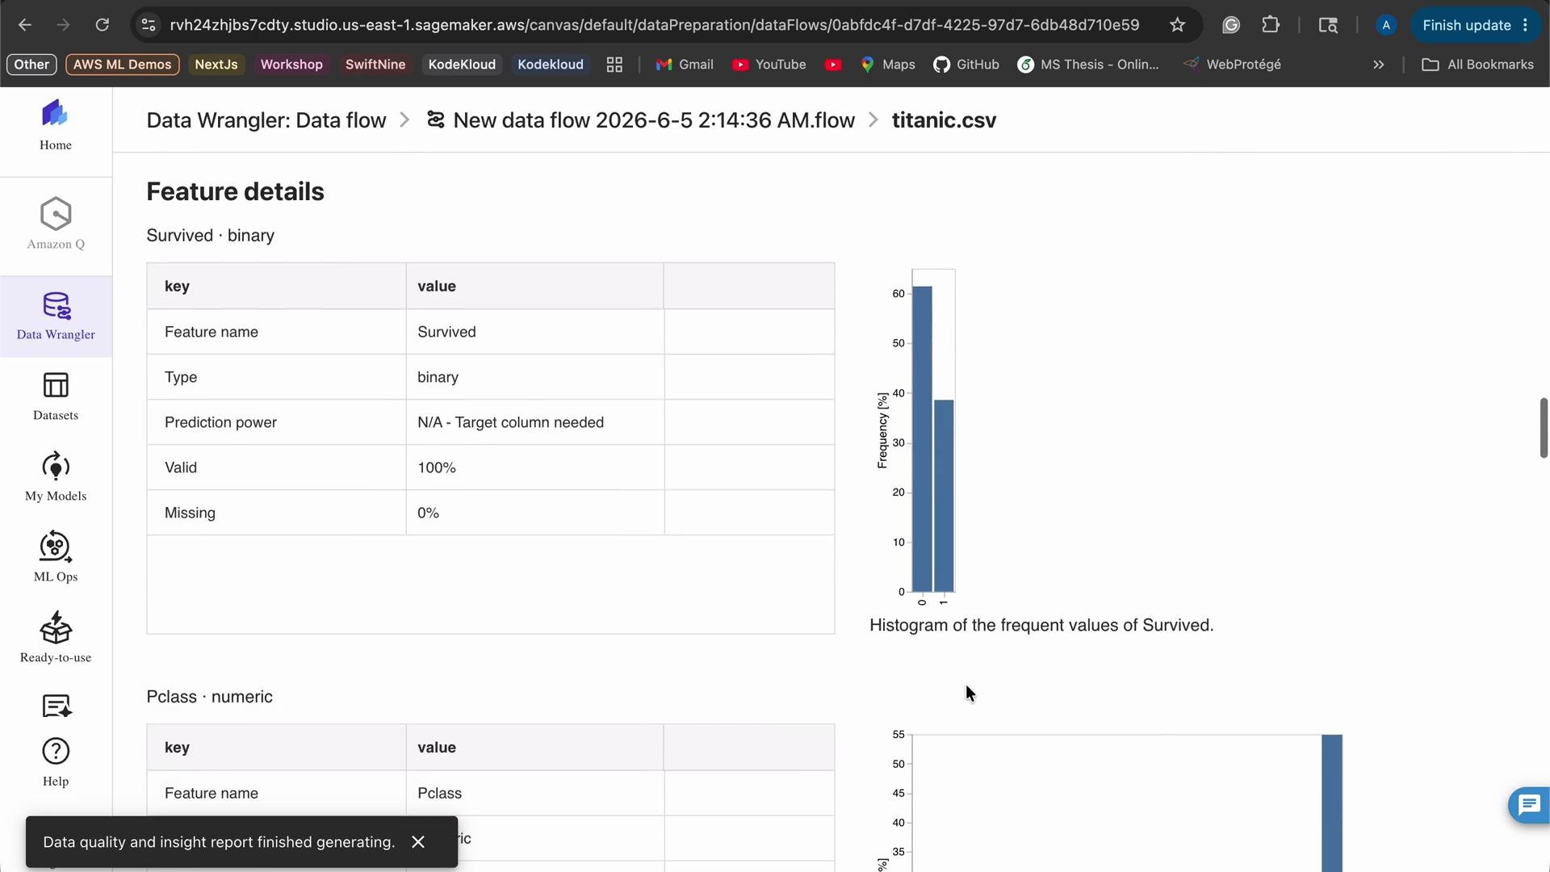Screen dimensions: 1550x872
Task: Click 'N/A - Target column needed' cell
Action: (534, 422)
